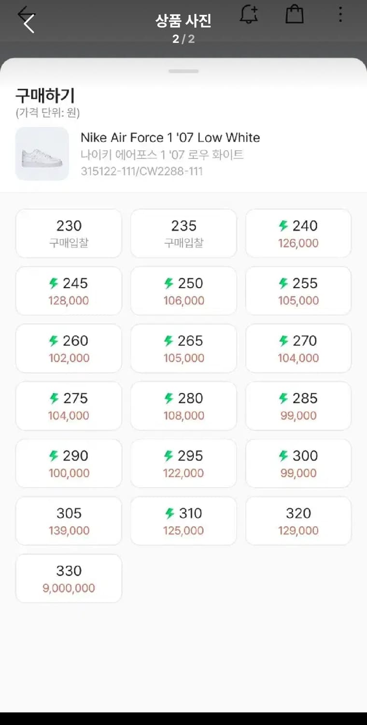The image size is (367, 725).
Task: Pick size 260 priced 102,000
Action: point(69,348)
